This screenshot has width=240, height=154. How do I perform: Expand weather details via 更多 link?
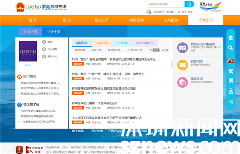(x=191, y=12)
